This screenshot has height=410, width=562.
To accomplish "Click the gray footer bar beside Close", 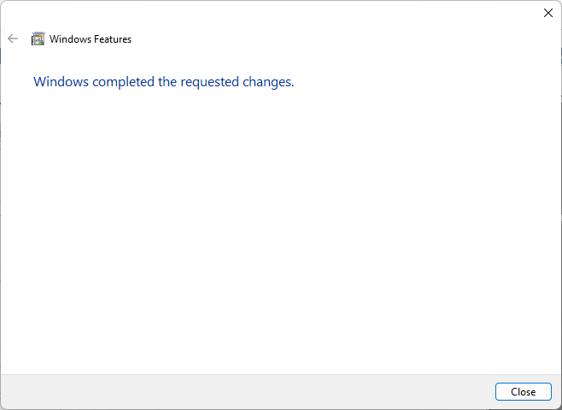I will click(x=256, y=391).
